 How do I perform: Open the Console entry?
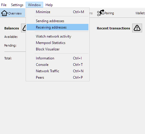point(57,65)
